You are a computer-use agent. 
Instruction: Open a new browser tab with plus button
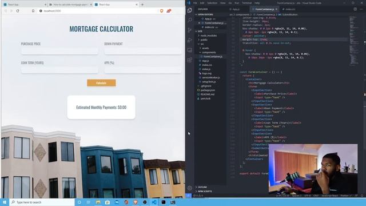pos(142,5)
